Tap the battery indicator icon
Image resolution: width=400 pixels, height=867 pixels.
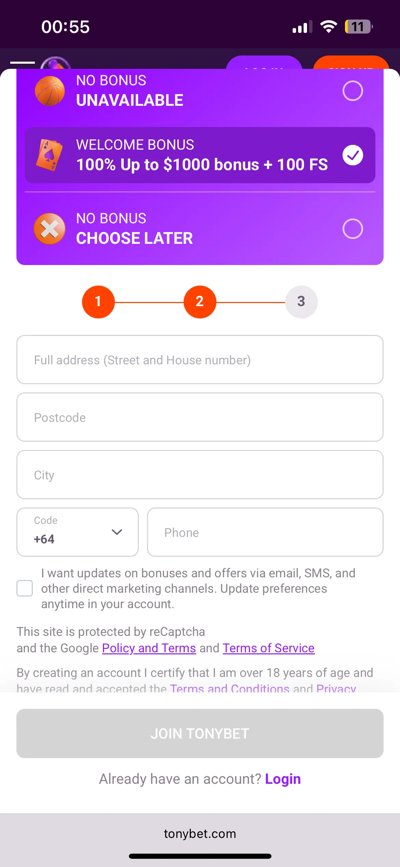click(358, 27)
